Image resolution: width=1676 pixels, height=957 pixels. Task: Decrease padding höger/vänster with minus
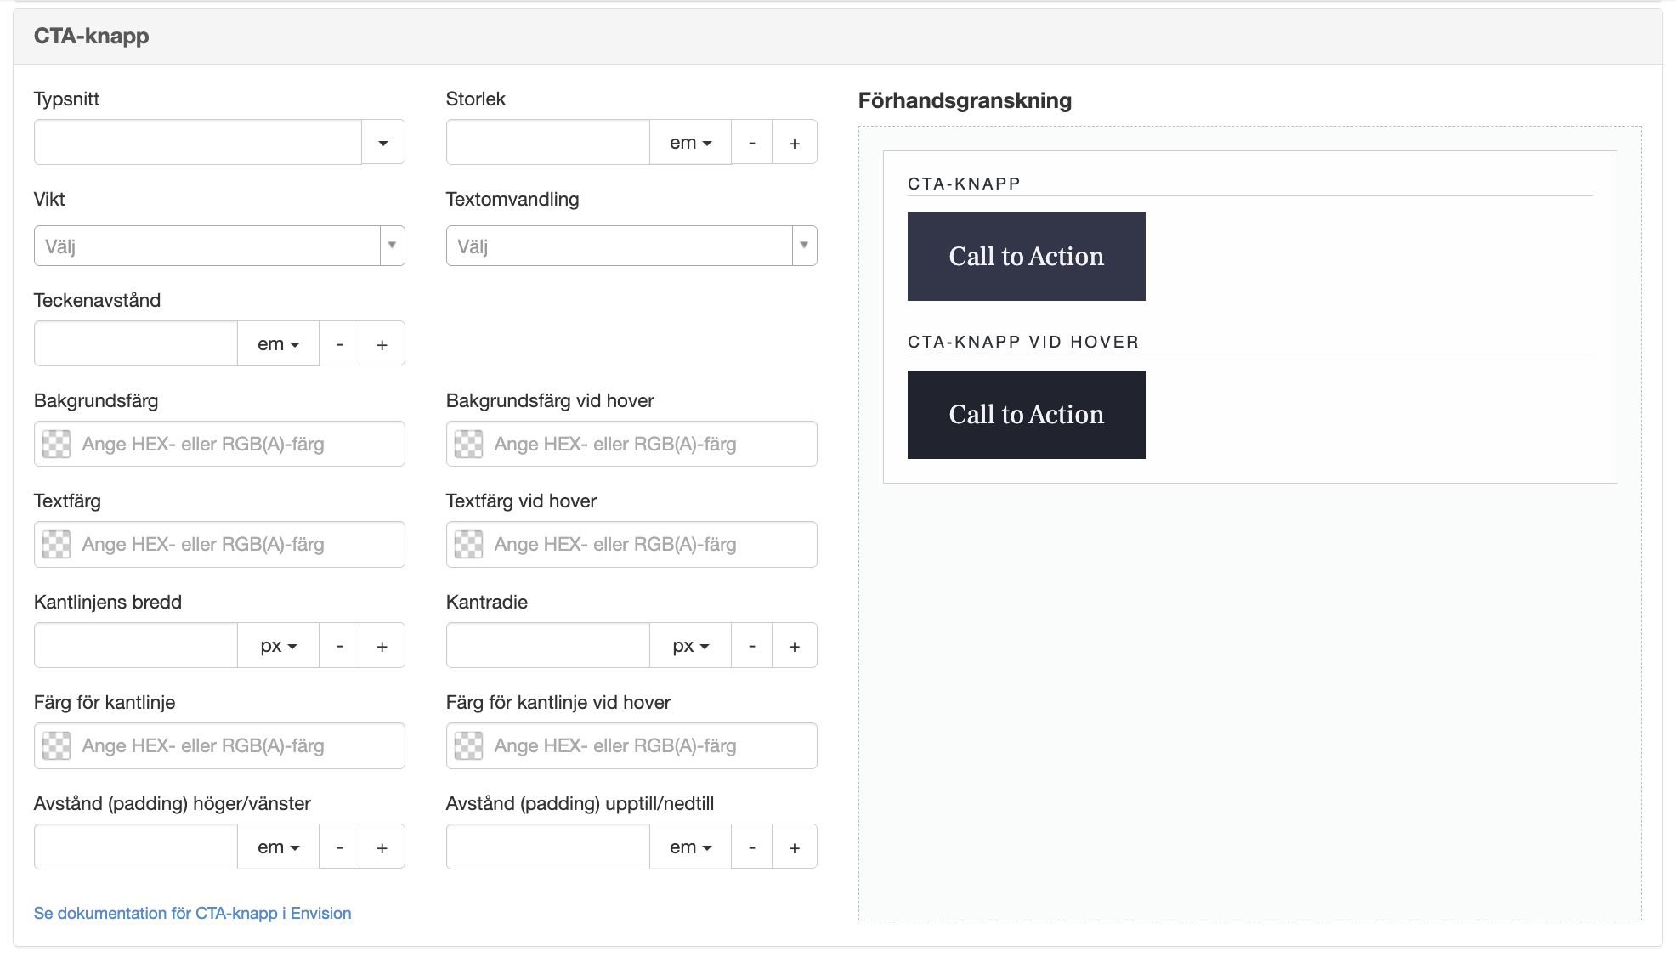(x=340, y=847)
